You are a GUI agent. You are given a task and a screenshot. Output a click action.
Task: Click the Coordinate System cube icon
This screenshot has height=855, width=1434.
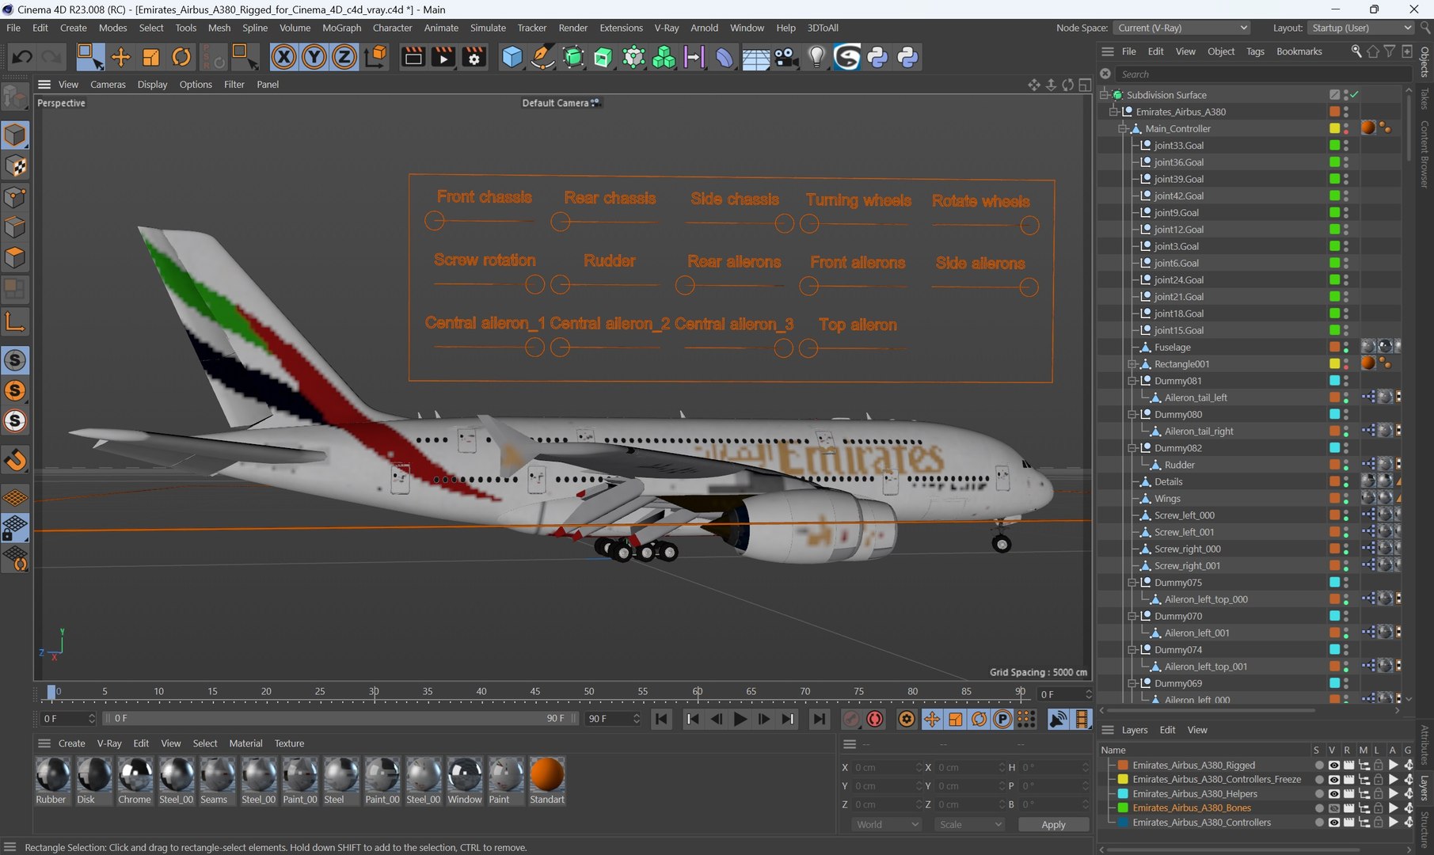click(x=376, y=57)
